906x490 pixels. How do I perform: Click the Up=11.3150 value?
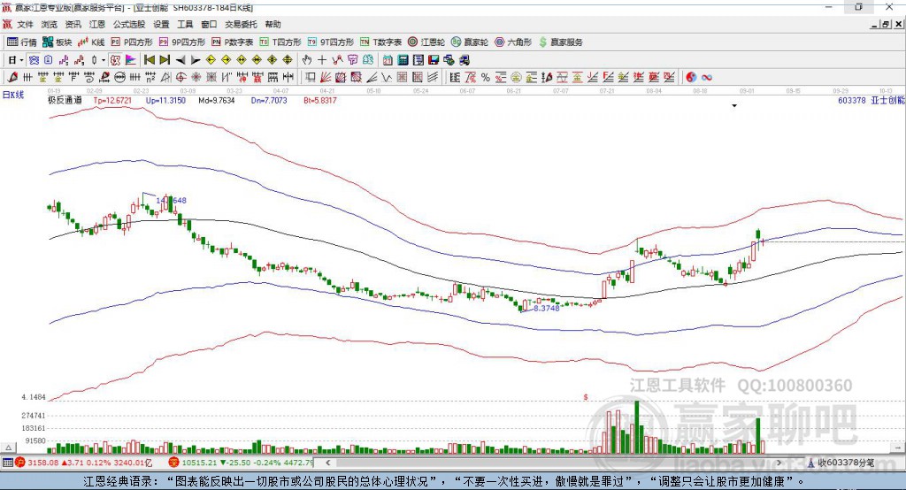[x=165, y=100]
